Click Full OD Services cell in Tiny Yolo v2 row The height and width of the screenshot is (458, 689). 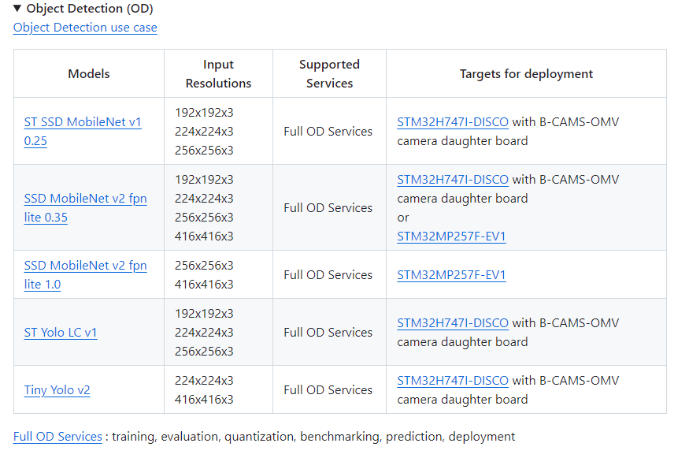[328, 390]
